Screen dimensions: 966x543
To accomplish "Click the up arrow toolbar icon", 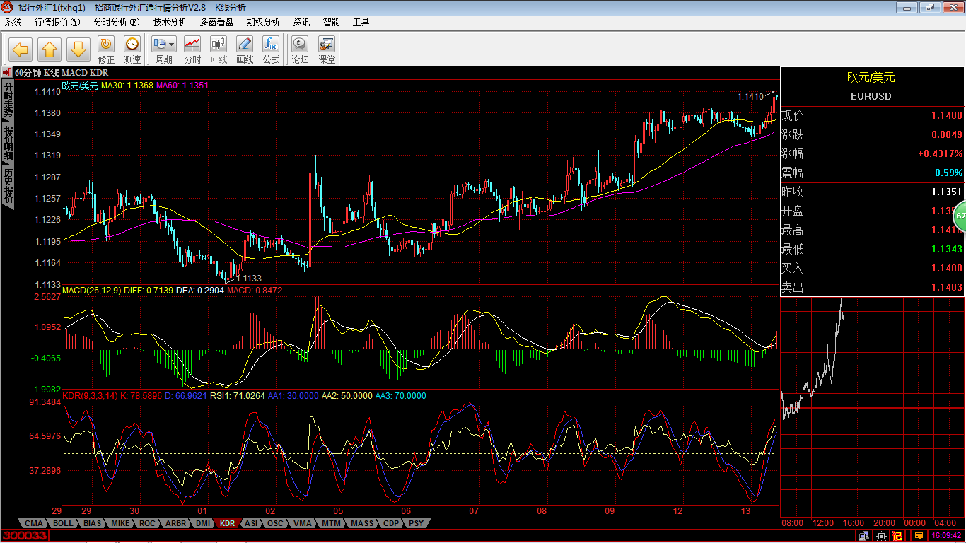I will [50, 49].
